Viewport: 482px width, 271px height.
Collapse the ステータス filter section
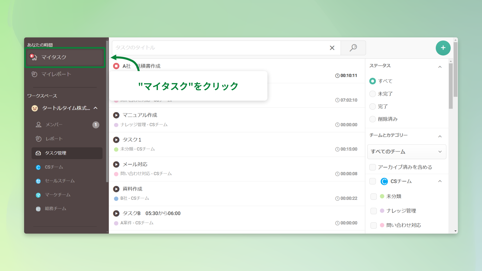coord(440,67)
